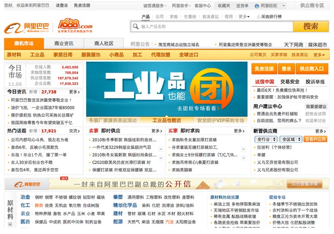The width and height of the screenshot is (334, 234).
Task: Click the 请登录 link in the top bar
Action: click(62, 6)
